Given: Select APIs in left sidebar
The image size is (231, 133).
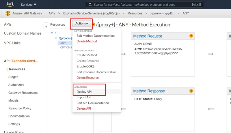Looking at the screenshot, I should coord(8,25).
